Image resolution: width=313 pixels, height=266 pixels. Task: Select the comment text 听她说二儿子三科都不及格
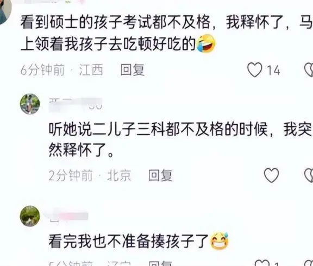tap(136, 129)
